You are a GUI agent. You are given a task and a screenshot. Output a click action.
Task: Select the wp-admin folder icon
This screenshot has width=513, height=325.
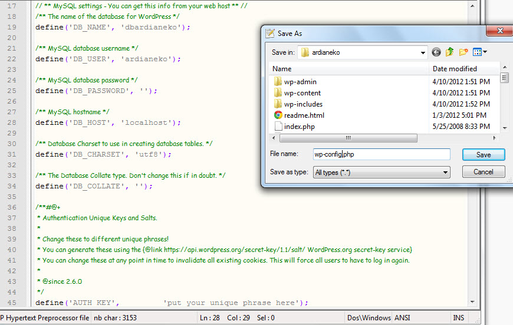pos(278,81)
